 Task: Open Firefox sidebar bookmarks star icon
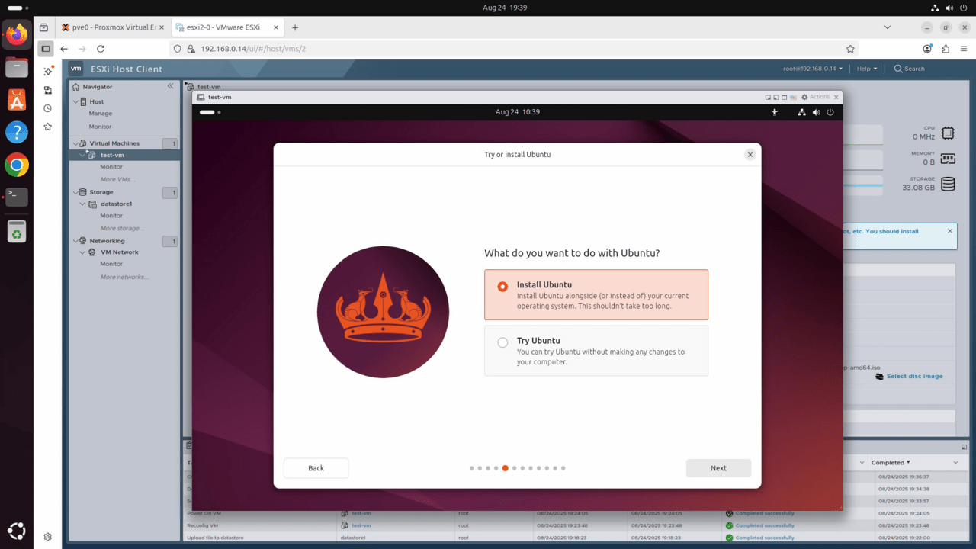pyautogui.click(x=47, y=127)
